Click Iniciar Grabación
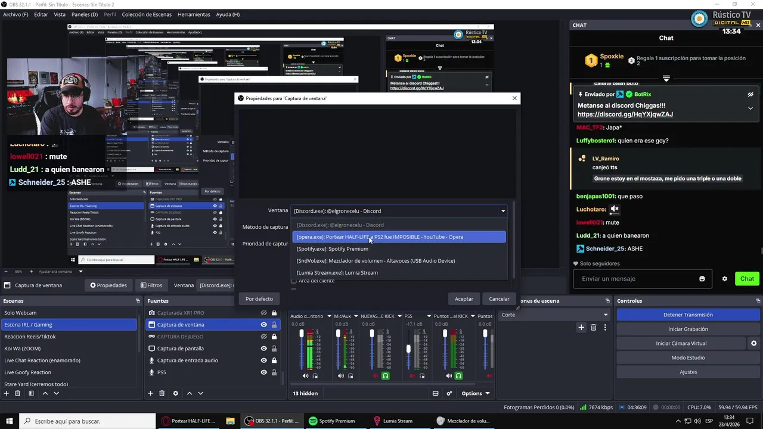The width and height of the screenshot is (763, 429). pos(688,329)
